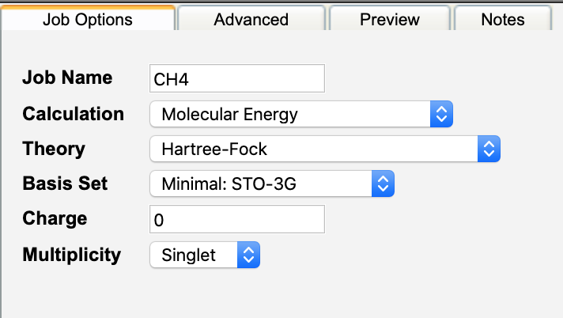The image size is (563, 318).
Task: Click the blue arrow icon on Calculation dropdown
Action: (x=441, y=114)
